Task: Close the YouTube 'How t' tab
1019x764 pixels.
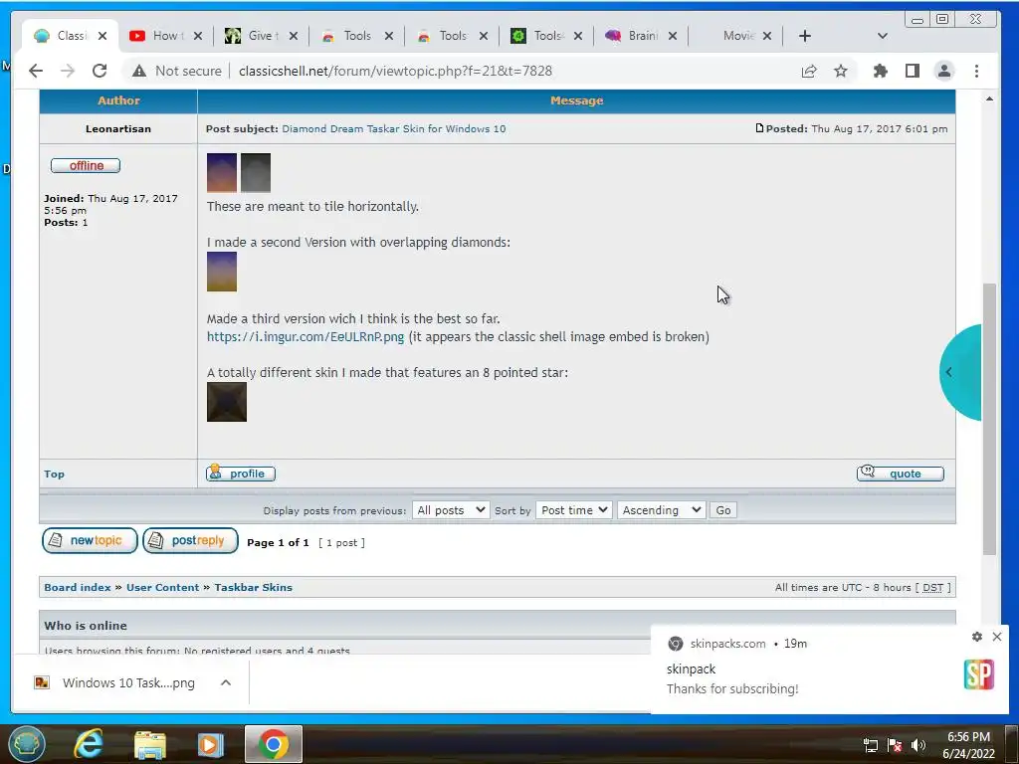Action: [x=198, y=36]
